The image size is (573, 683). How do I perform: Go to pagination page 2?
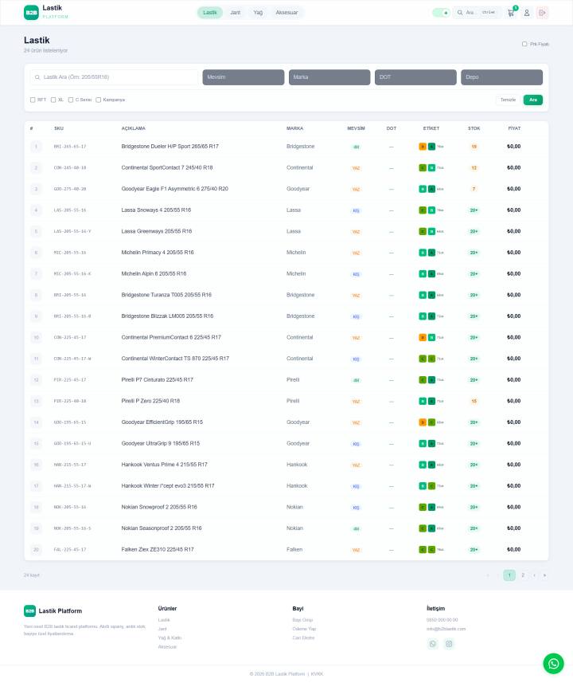[523, 575]
